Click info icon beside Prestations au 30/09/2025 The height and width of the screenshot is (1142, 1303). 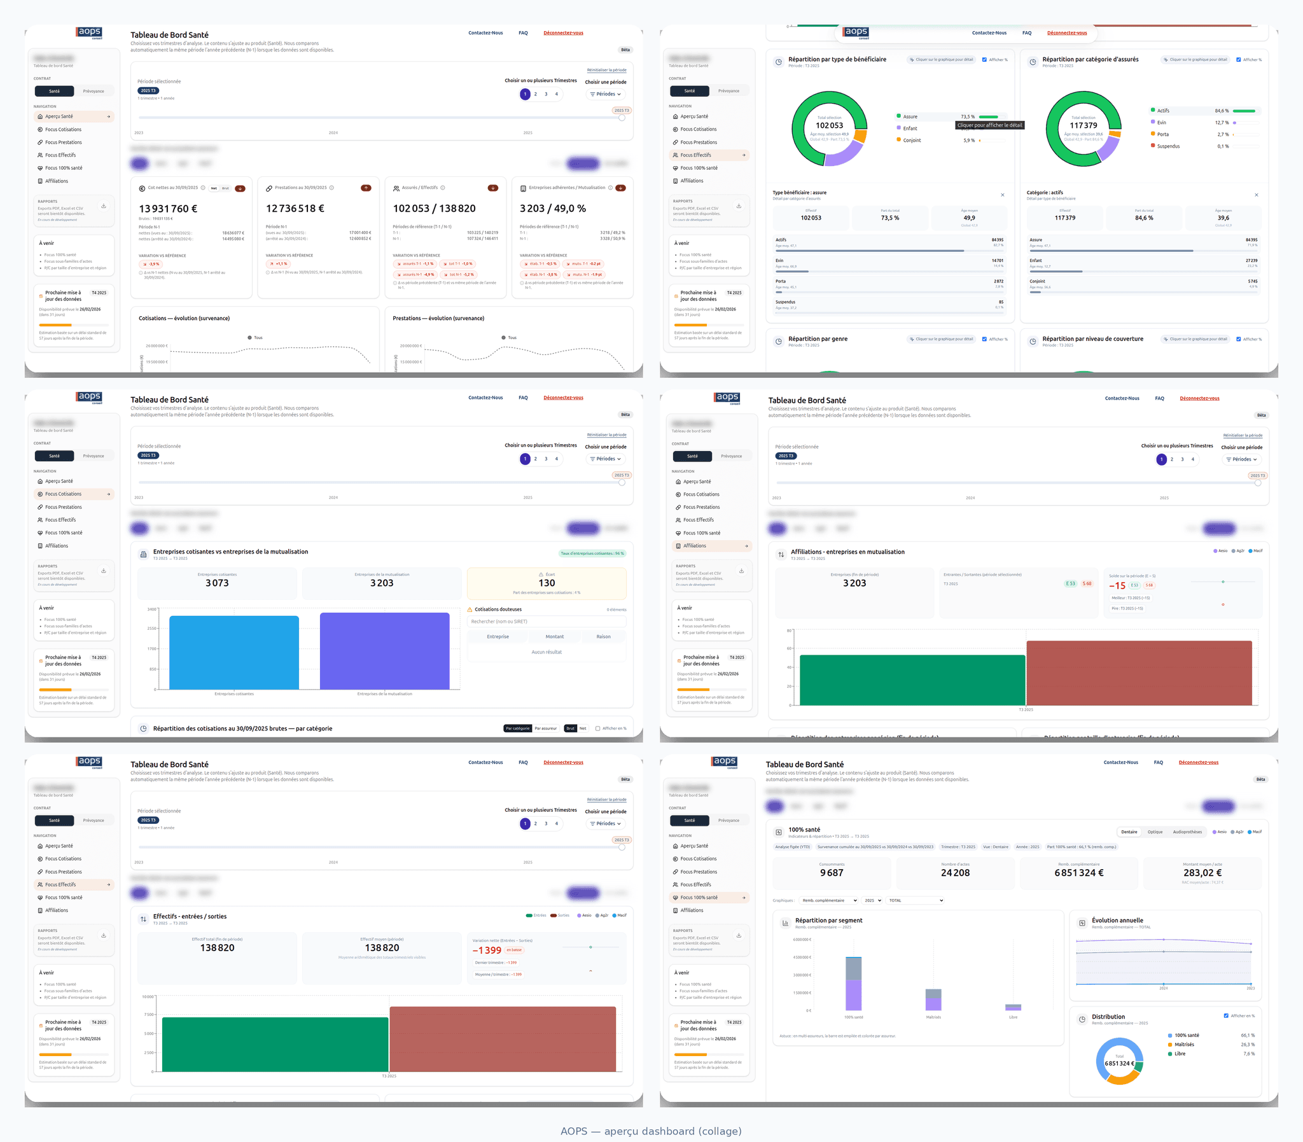(331, 188)
